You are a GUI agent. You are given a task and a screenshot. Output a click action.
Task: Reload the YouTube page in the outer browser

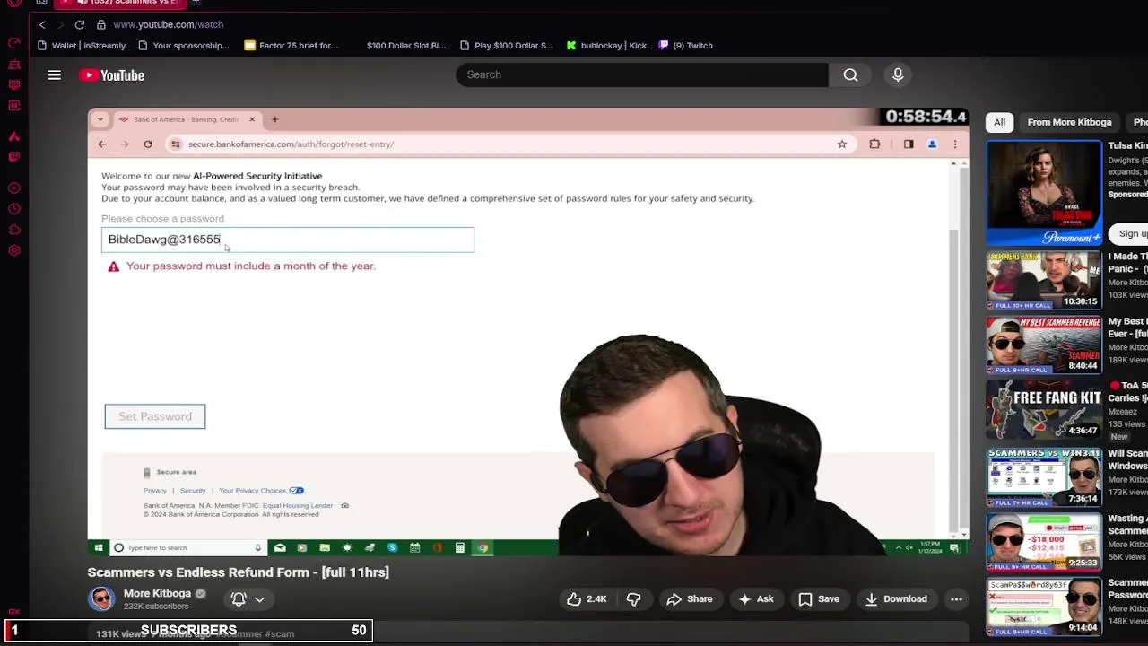point(80,24)
